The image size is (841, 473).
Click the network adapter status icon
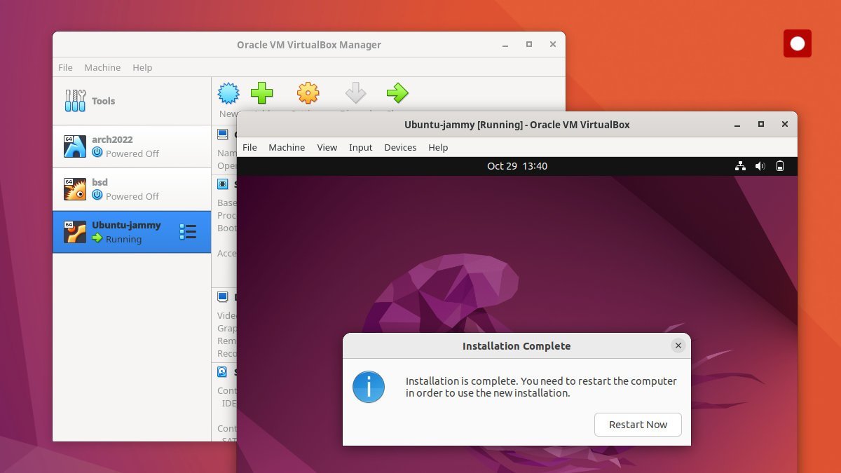click(740, 166)
